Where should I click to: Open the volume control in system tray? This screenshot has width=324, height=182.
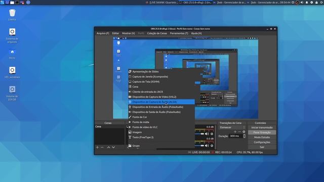tap(302, 3)
